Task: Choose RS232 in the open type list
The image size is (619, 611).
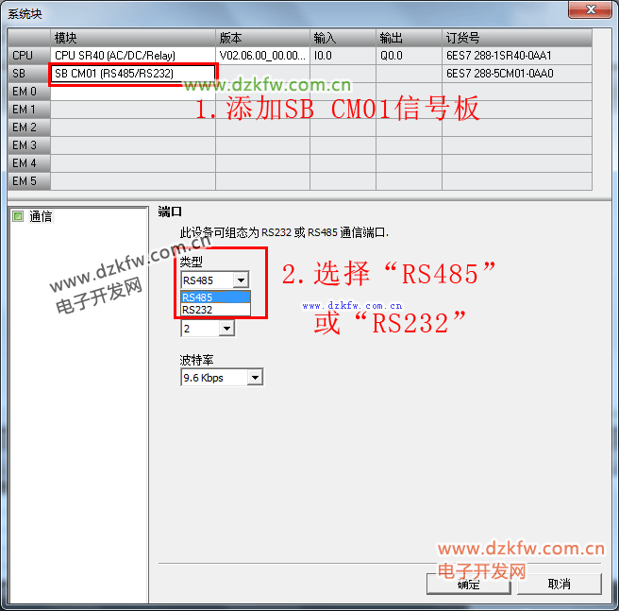Action: [x=215, y=309]
